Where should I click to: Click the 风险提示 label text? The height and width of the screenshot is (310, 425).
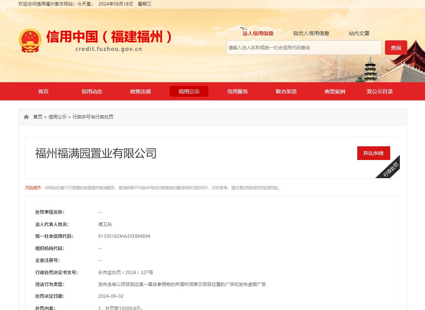coord(33,188)
